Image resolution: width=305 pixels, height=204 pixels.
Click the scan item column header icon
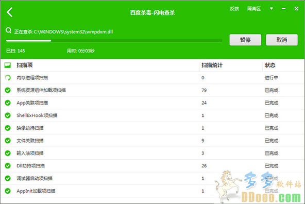click(x=8, y=65)
